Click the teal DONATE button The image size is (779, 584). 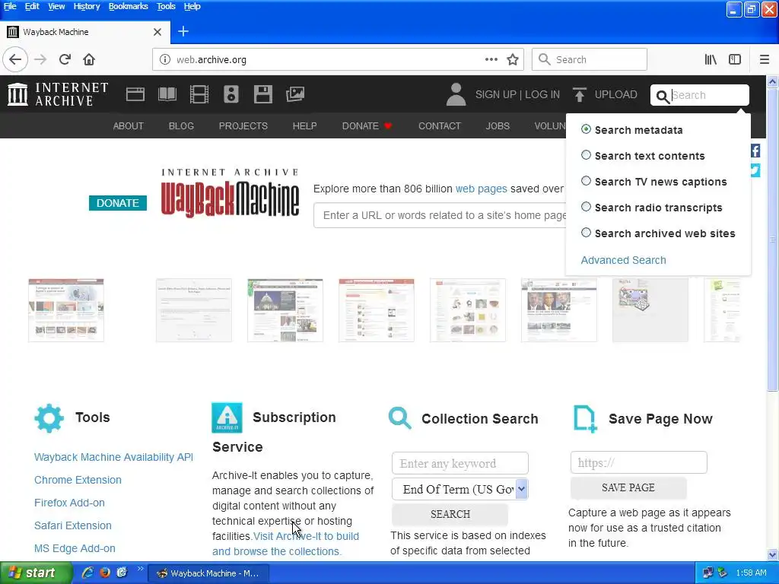tap(118, 203)
